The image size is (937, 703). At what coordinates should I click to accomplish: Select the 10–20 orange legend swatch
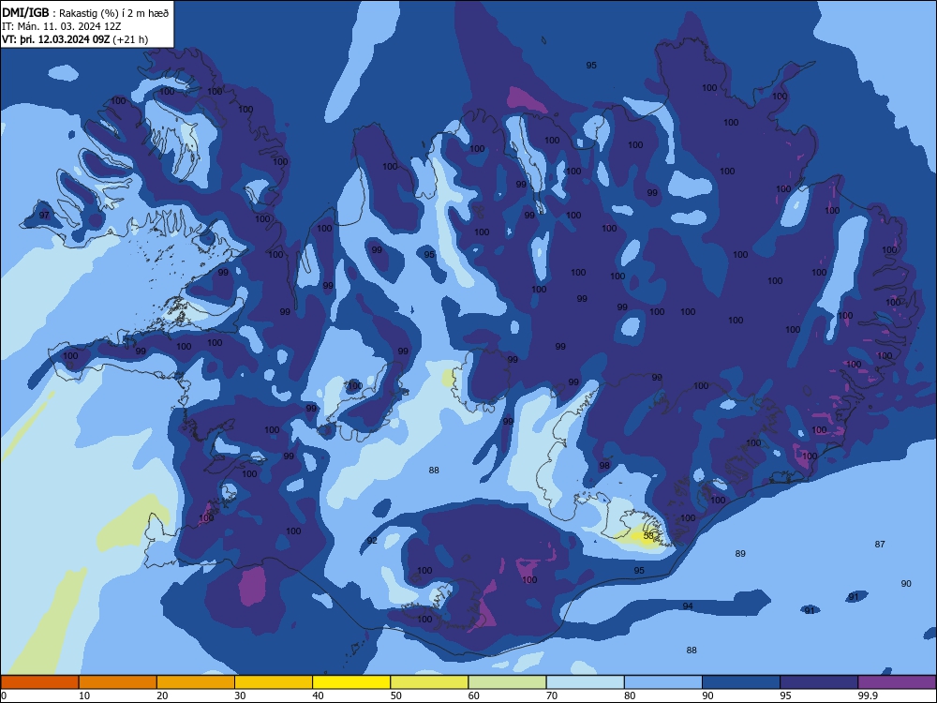[118, 682]
